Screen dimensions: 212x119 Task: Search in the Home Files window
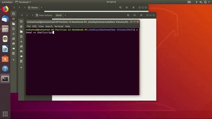[120, 7]
